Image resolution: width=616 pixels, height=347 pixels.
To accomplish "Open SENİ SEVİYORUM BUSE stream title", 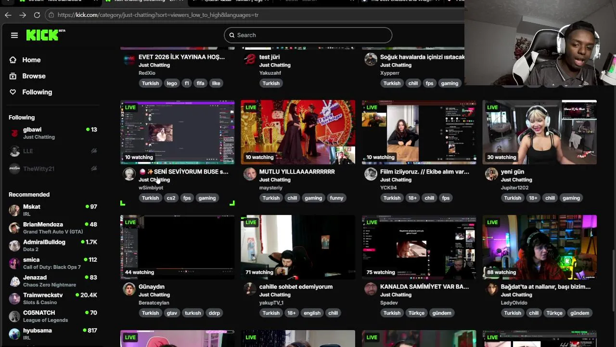I will pos(183,172).
